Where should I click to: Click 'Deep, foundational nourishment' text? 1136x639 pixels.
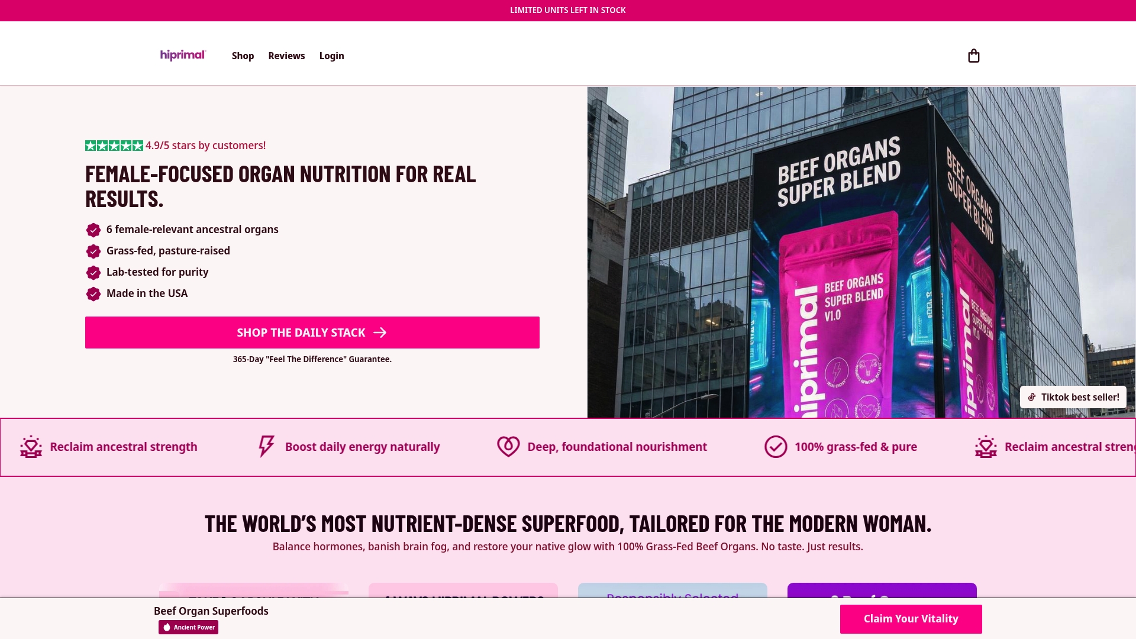click(x=617, y=447)
